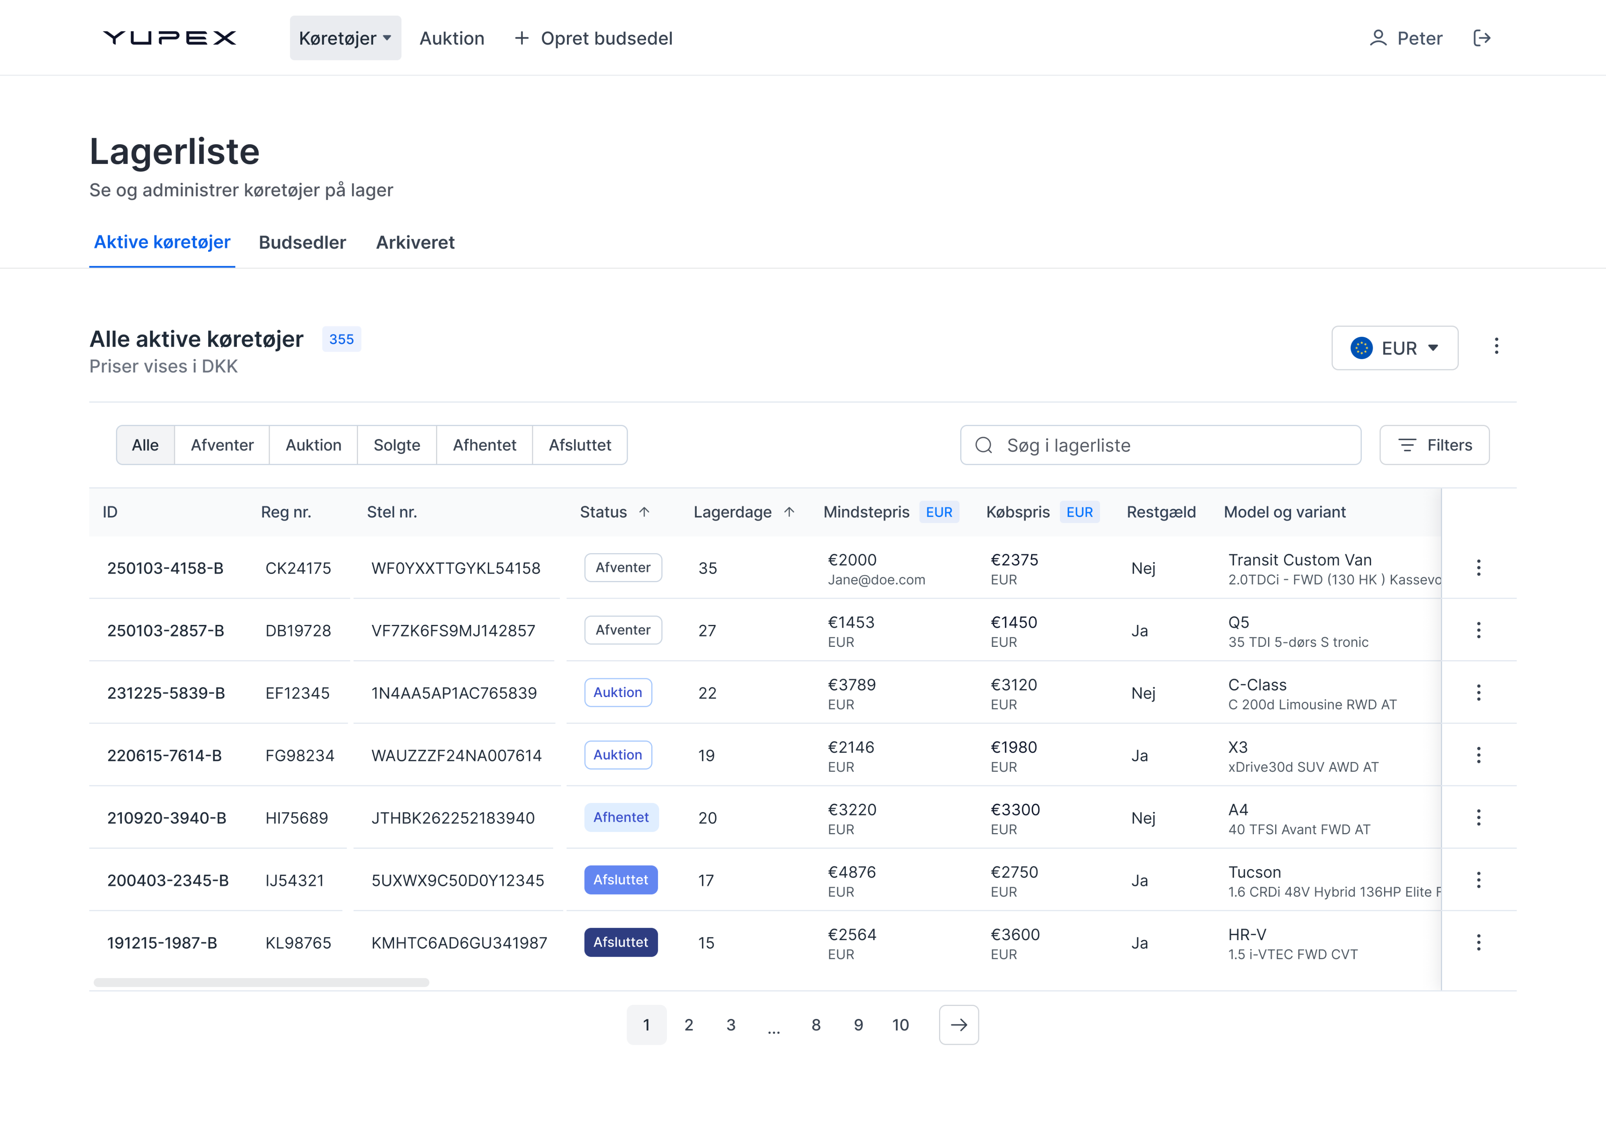Open the three-dot menu beside EUR selector
The width and height of the screenshot is (1606, 1142).
pyautogui.click(x=1496, y=346)
